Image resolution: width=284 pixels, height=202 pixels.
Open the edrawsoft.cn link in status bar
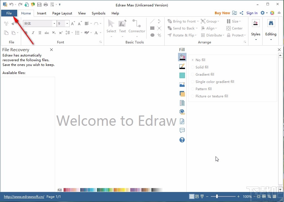(x=24, y=196)
